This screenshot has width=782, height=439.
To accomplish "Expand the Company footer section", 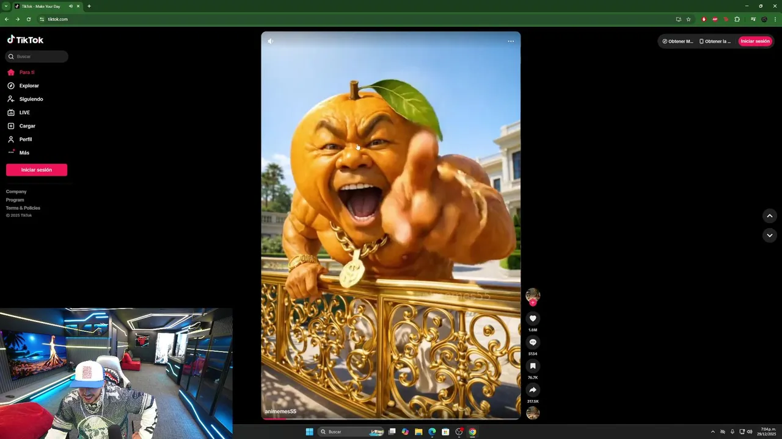I will 16,191.
